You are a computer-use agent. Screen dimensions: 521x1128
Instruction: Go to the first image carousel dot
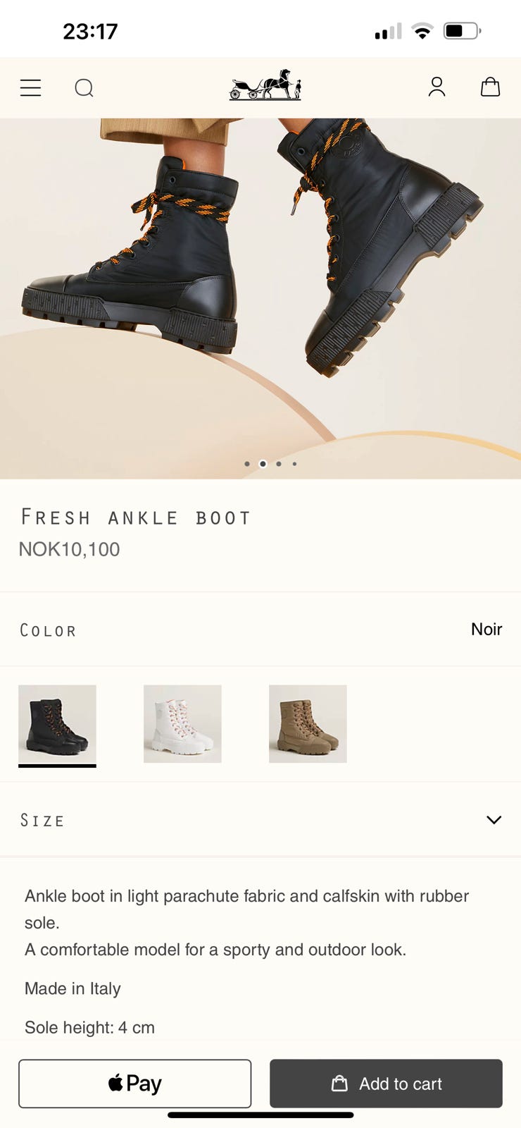pyautogui.click(x=246, y=464)
